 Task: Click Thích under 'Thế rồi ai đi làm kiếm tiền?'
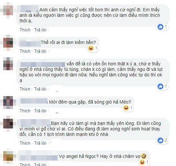tap(25, 51)
